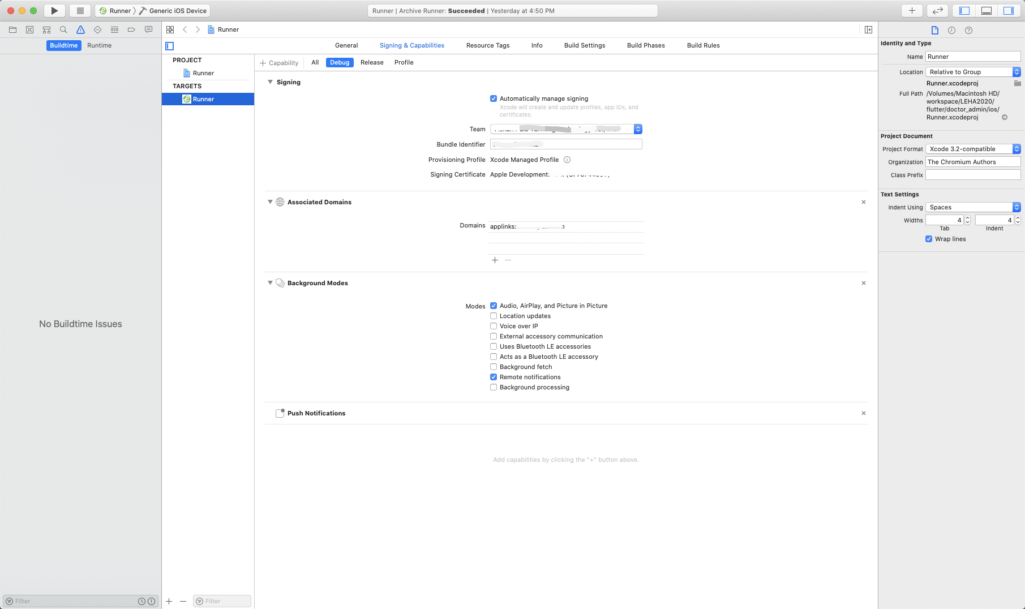Show the Project navigator folder icon
1025x609 pixels.
tap(12, 29)
